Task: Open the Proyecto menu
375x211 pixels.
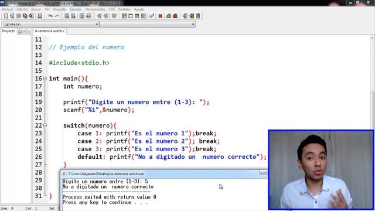Action: 60,9
